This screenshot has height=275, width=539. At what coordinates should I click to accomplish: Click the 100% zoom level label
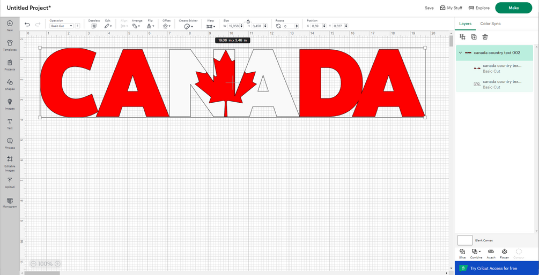coord(46,264)
